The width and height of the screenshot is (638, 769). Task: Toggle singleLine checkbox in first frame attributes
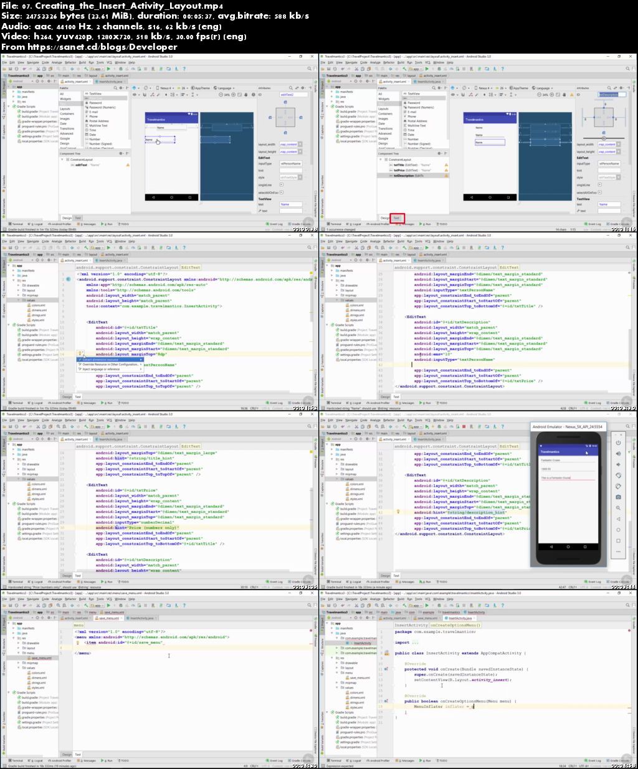[281, 184]
